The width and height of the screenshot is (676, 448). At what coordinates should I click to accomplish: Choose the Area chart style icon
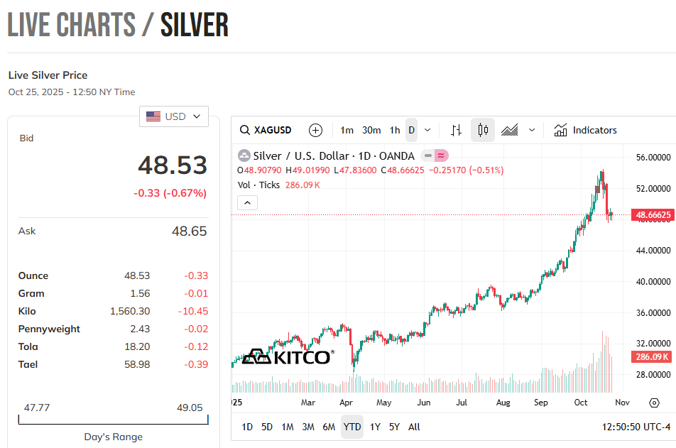(x=509, y=131)
